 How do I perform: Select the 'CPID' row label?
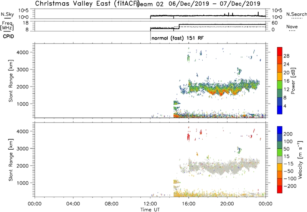pyautogui.click(x=8, y=36)
